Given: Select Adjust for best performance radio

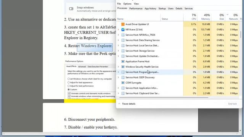Looking at the screenshot, I should coord(69,86).
